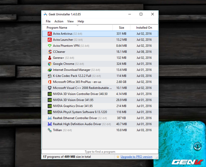Select the Realtek High Definition Audio Driver row
Image resolution: width=206 pixels, height=167 pixels.
(77, 124)
